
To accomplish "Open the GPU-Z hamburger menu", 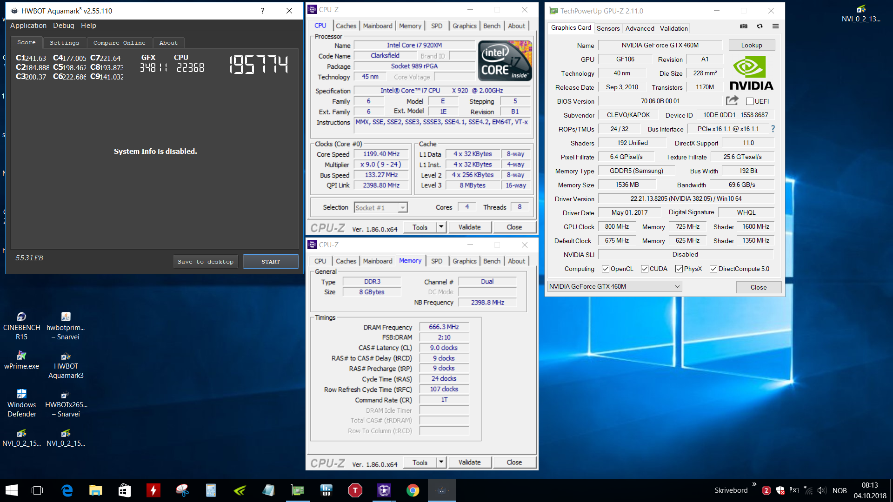I will point(775,26).
